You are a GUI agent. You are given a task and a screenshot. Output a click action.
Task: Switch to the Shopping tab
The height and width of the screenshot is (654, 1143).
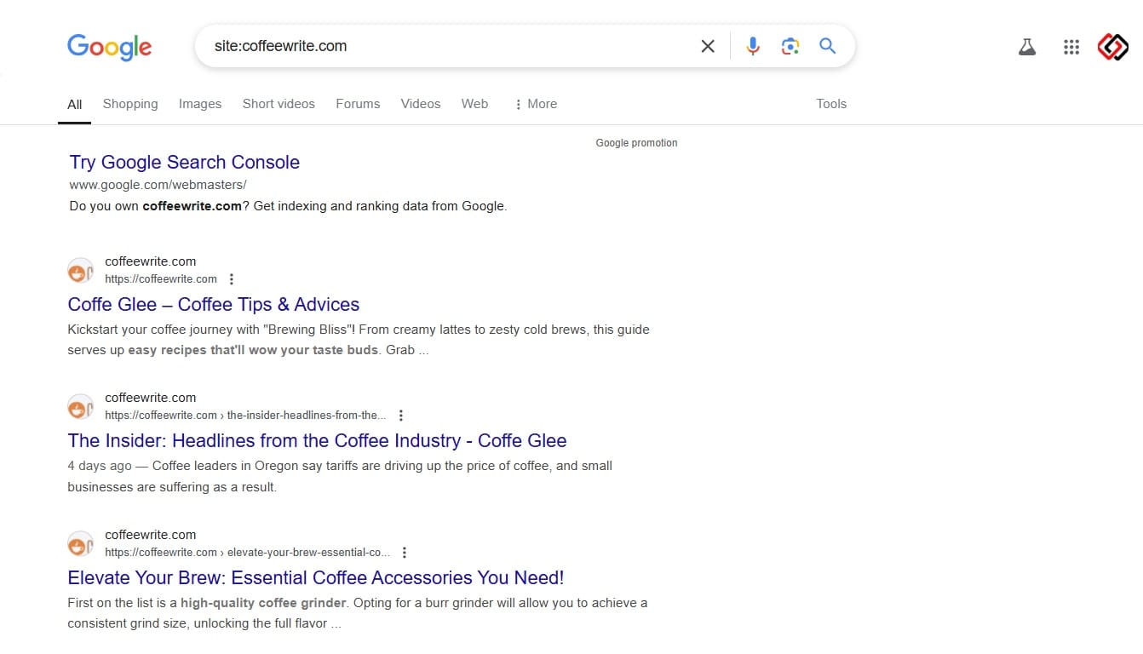coord(130,104)
